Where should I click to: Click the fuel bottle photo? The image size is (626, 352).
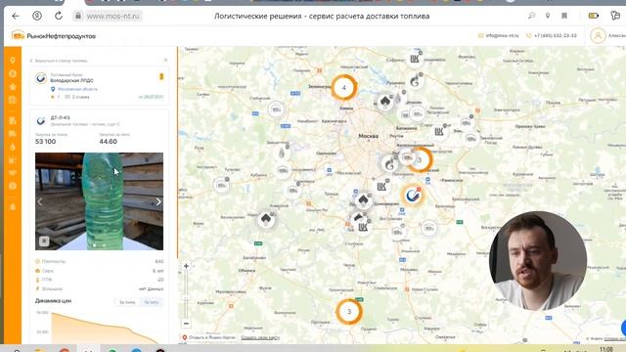pos(99,201)
